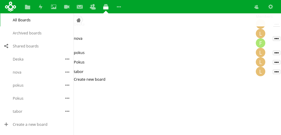Image resolution: width=281 pixels, height=135 pixels.
Task: Open the nova row actions button
Action: (x=276, y=39)
